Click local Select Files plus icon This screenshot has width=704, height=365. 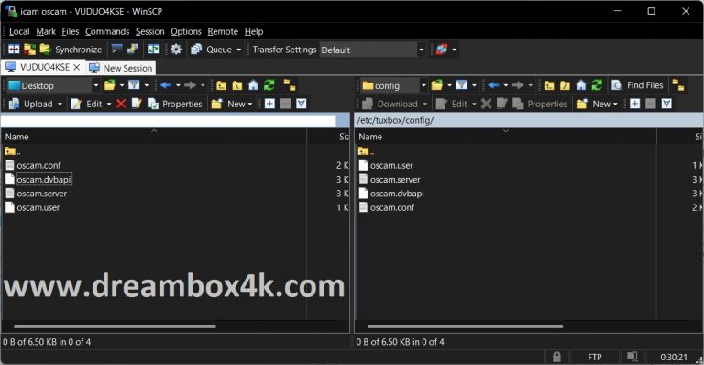pos(269,104)
